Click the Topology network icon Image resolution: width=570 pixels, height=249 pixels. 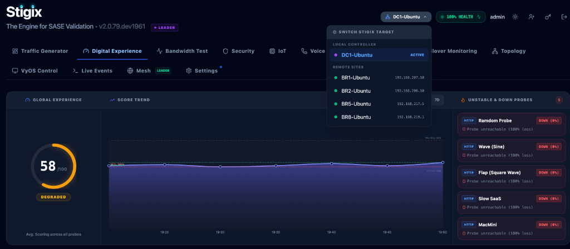[x=494, y=51]
